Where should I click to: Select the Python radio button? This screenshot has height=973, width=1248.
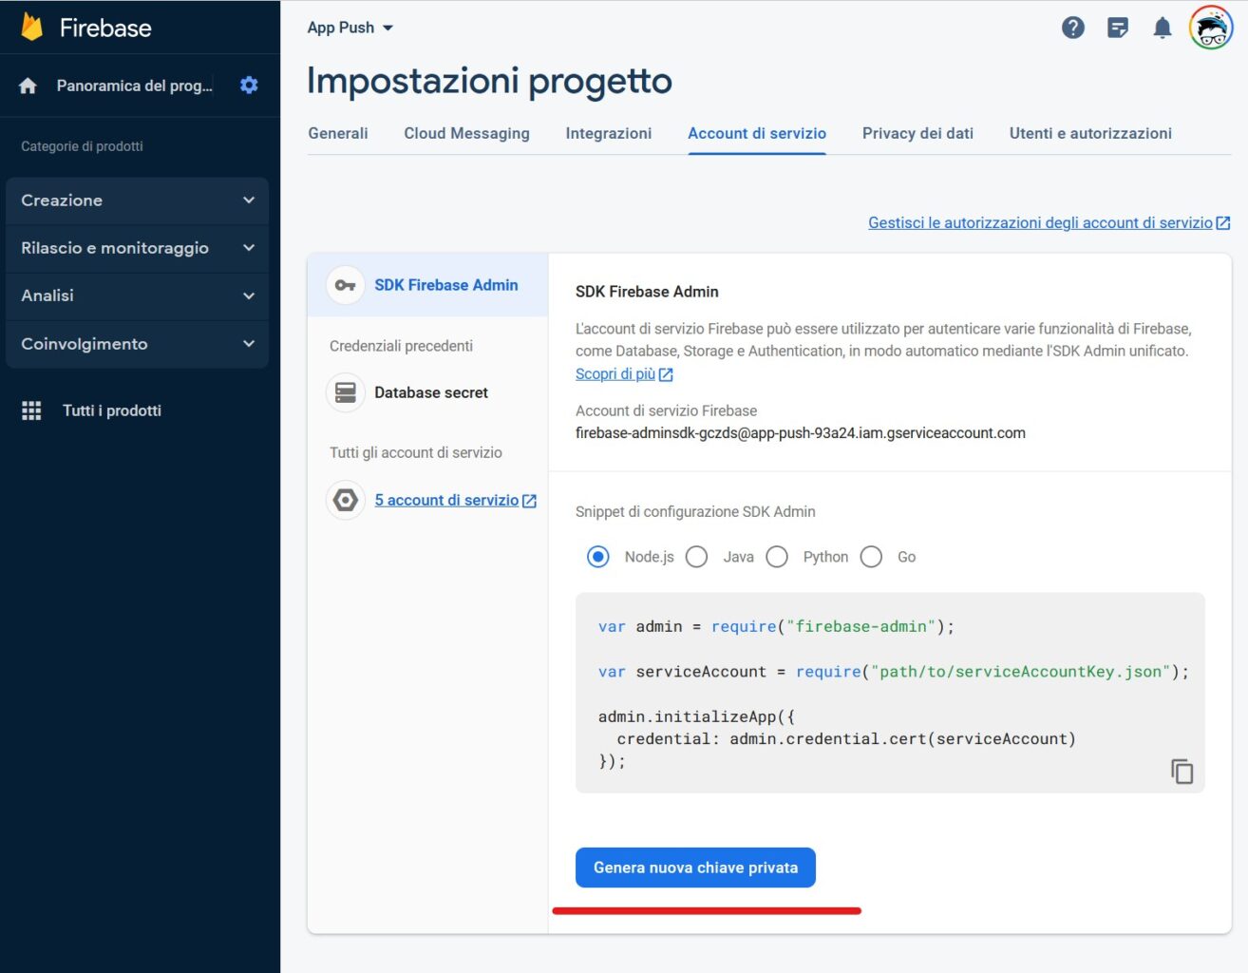777,557
